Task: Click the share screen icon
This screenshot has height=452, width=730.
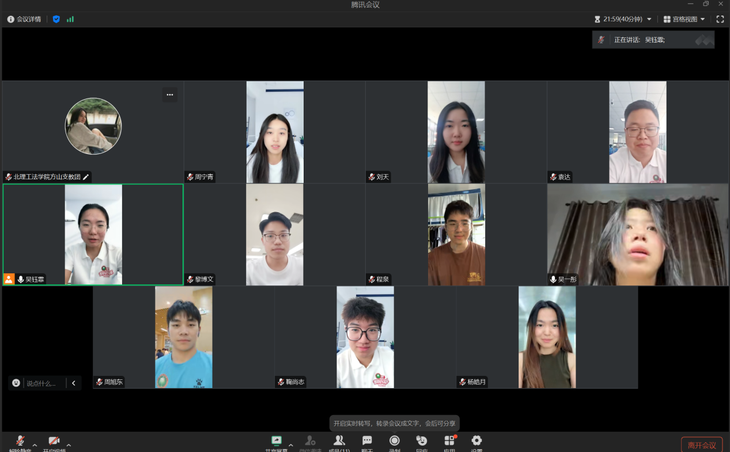Action: [x=277, y=441]
